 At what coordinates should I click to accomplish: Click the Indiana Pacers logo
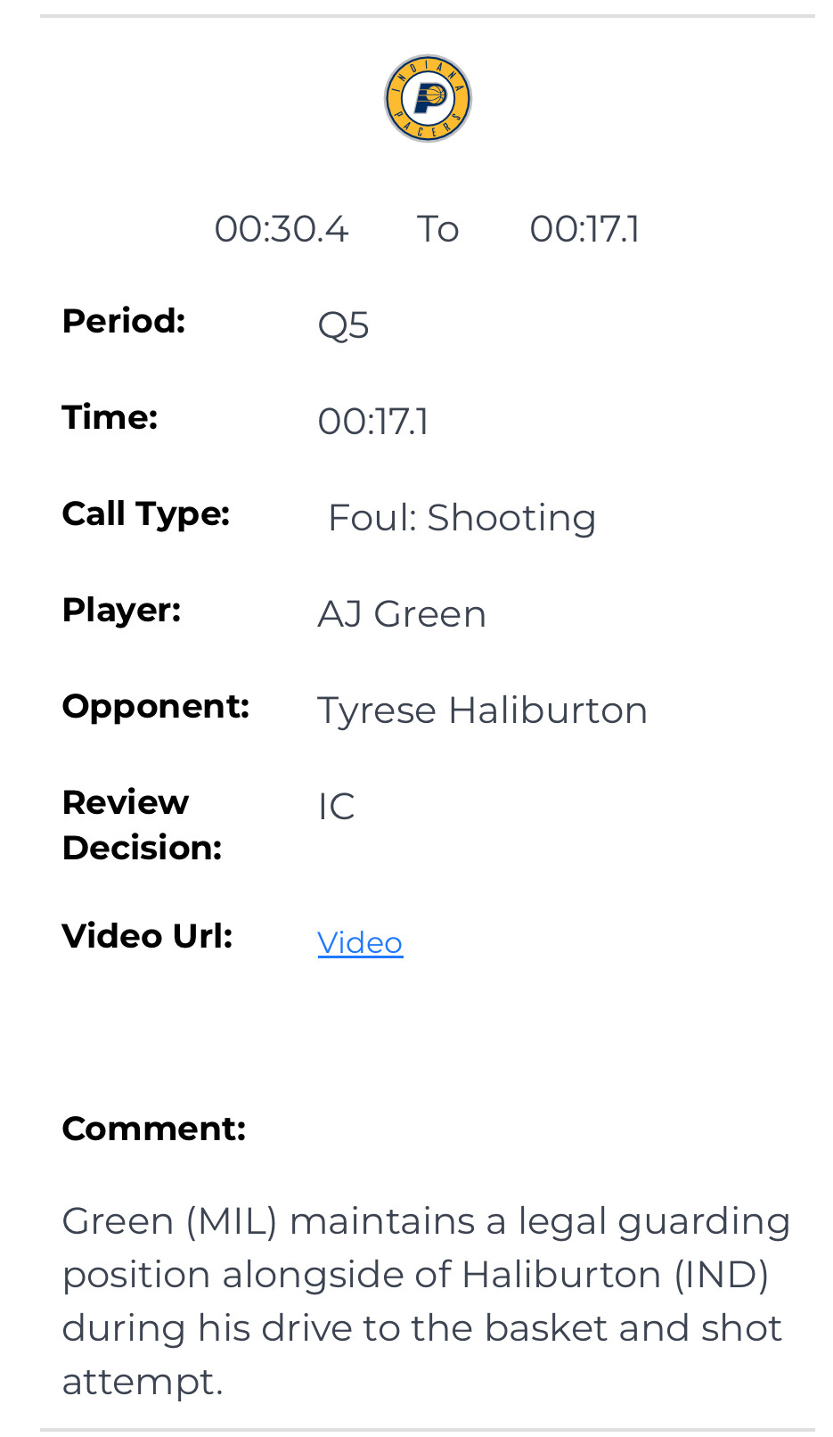[x=428, y=98]
